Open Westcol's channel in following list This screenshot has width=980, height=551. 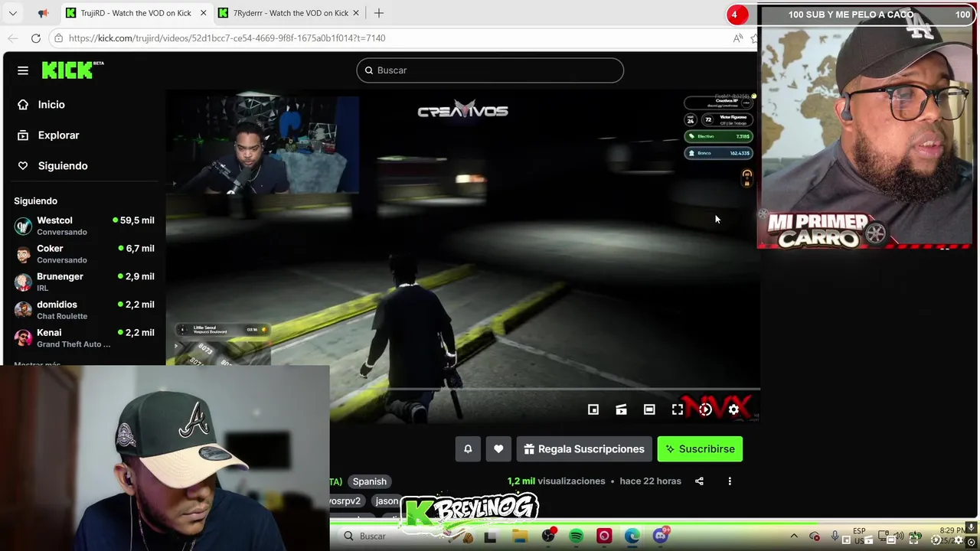(x=84, y=226)
